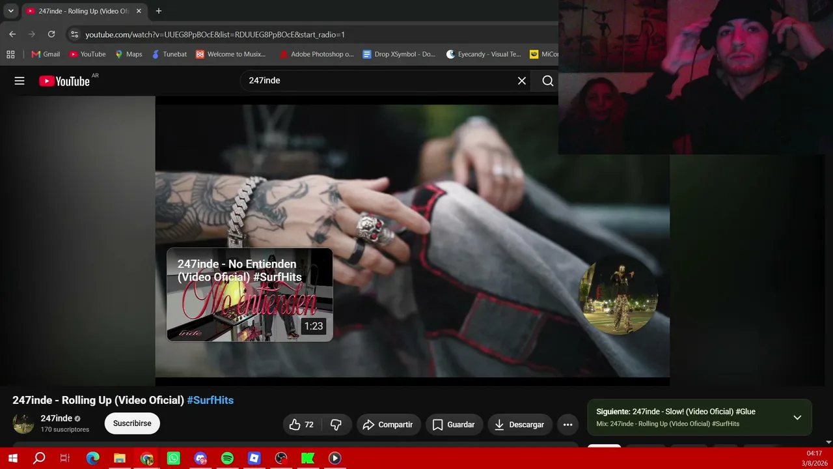833x469 pixels.
Task: Launch Microsoft Edge from taskbar
Action: 92,459
